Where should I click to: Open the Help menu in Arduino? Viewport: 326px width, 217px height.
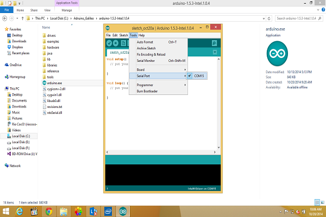(141, 35)
